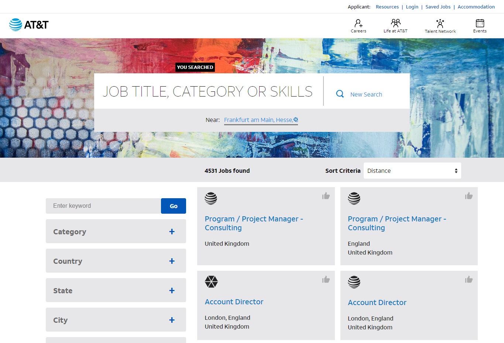
Task: Expand the Country filter
Action: point(172,261)
